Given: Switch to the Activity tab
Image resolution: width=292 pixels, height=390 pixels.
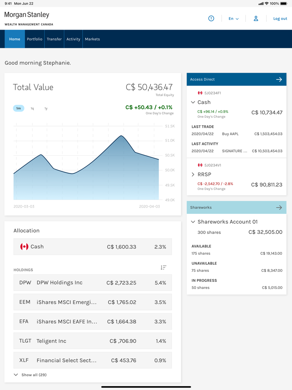Looking at the screenshot, I should 73,39.
